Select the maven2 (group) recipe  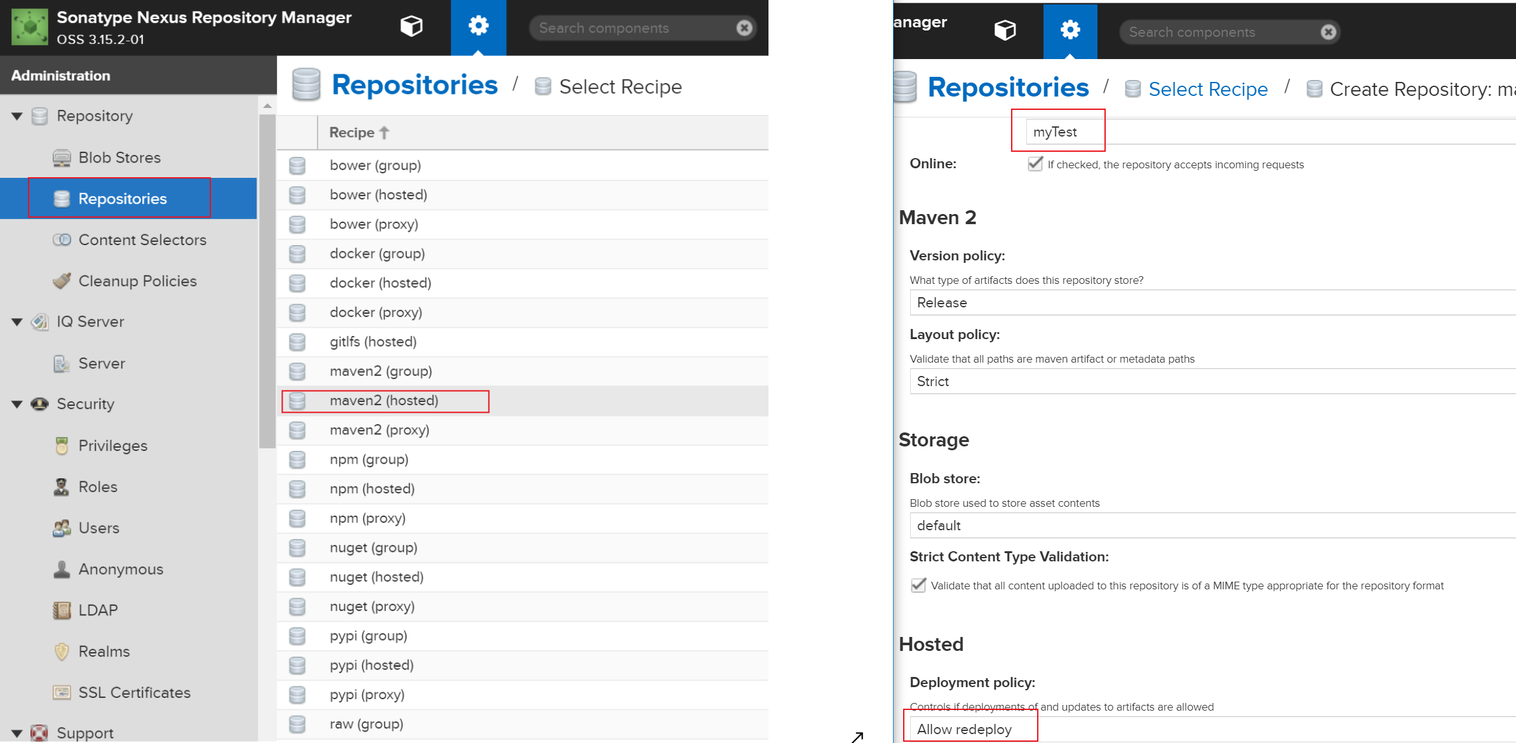click(x=523, y=371)
